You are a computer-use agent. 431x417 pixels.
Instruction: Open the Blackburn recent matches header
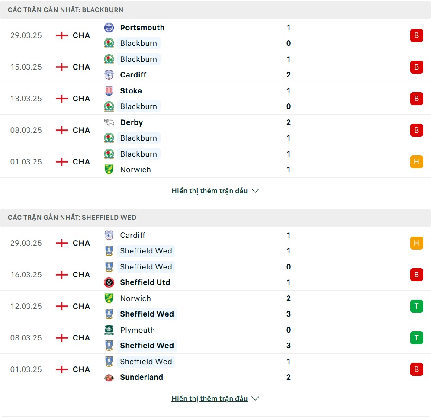[x=215, y=10]
